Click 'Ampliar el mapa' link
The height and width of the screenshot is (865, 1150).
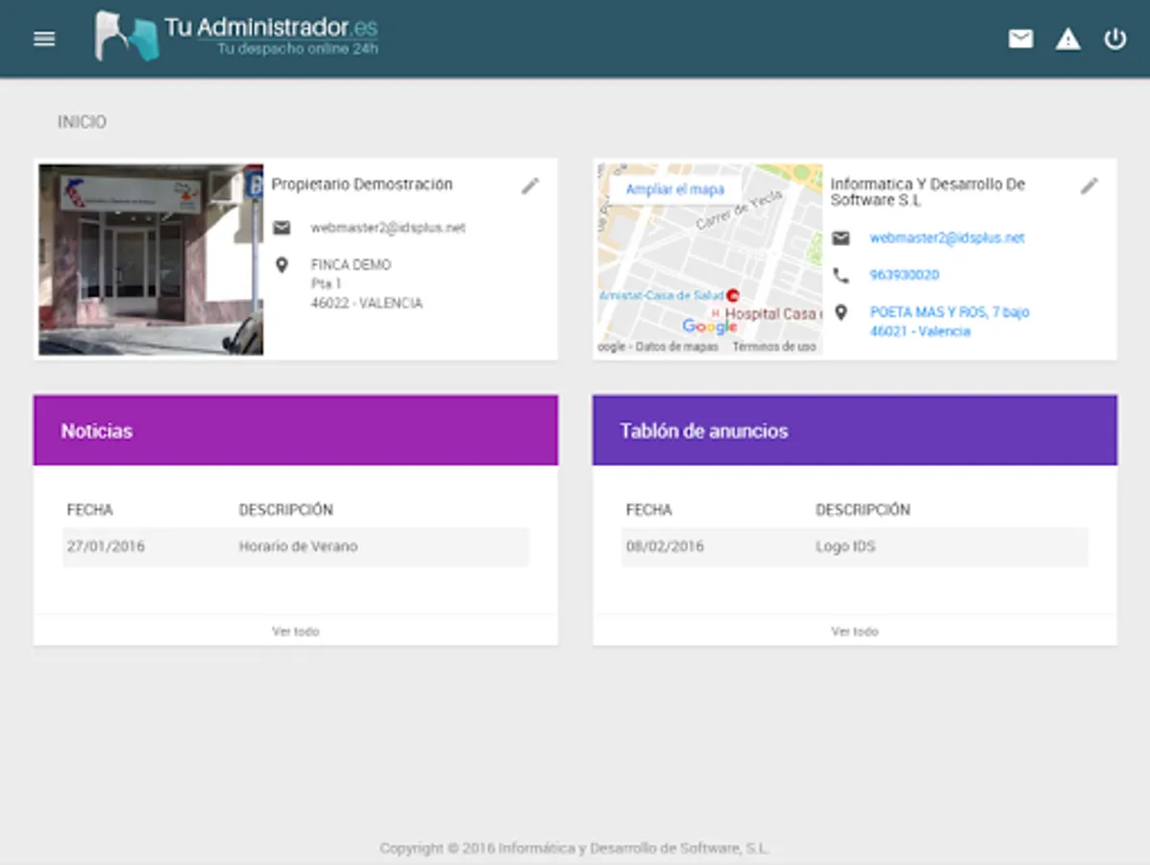[x=674, y=189]
